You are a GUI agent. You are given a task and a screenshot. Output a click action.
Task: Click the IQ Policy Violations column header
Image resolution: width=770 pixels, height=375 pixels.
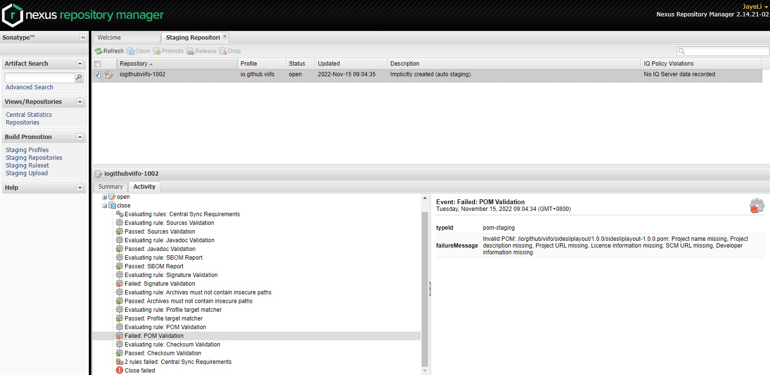click(x=701, y=64)
